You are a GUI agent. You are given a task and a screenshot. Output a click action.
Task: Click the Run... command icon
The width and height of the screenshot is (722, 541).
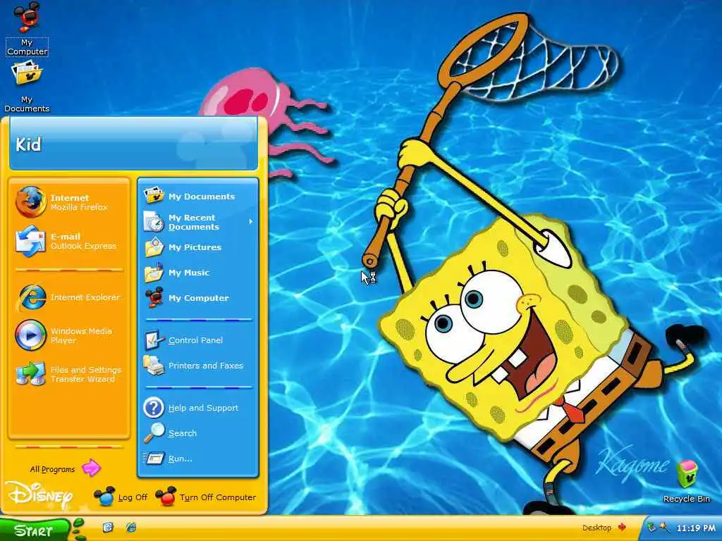tap(154, 458)
